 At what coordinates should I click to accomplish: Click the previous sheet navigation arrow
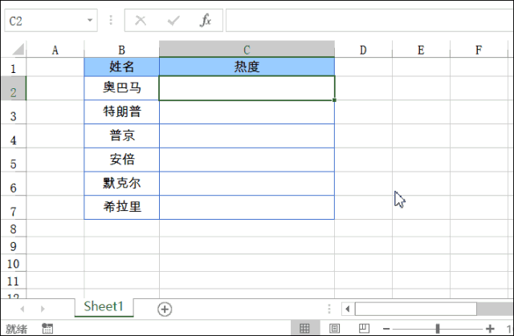22,309
